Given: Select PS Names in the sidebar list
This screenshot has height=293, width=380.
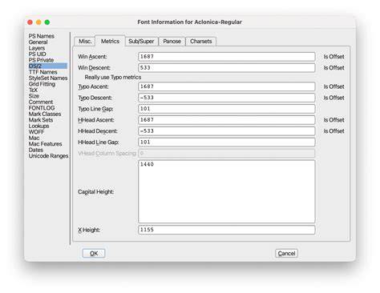Looking at the screenshot, I should click(x=42, y=36).
